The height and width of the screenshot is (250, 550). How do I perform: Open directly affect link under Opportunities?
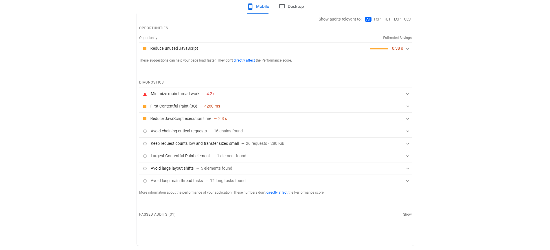pyautogui.click(x=244, y=60)
